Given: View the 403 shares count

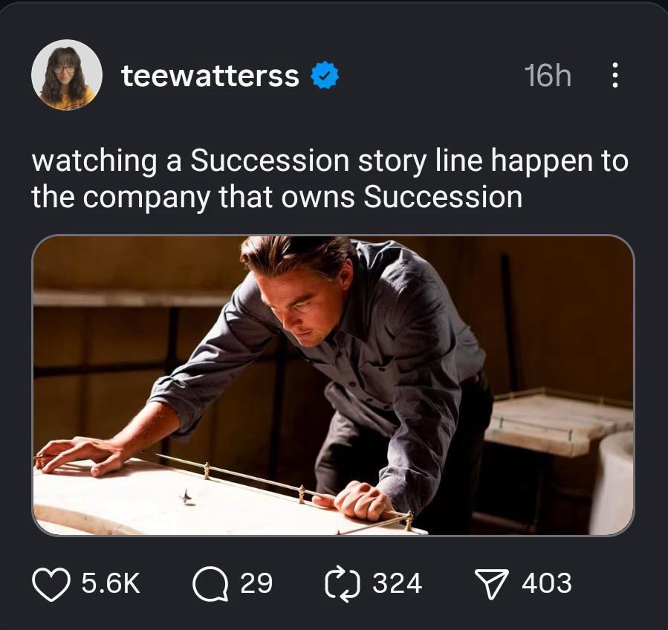Looking at the screenshot, I should pos(547,583).
